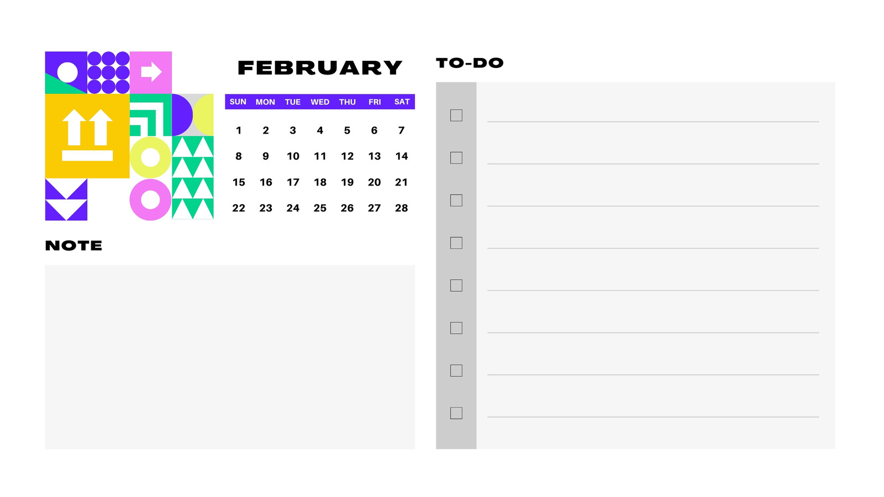
Task: Tick the last to-do checkbox
Action: 456,413
